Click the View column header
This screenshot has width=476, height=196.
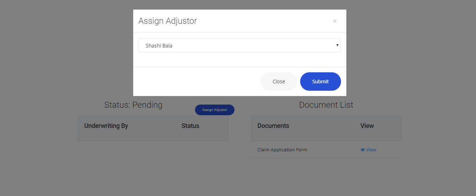pos(367,126)
